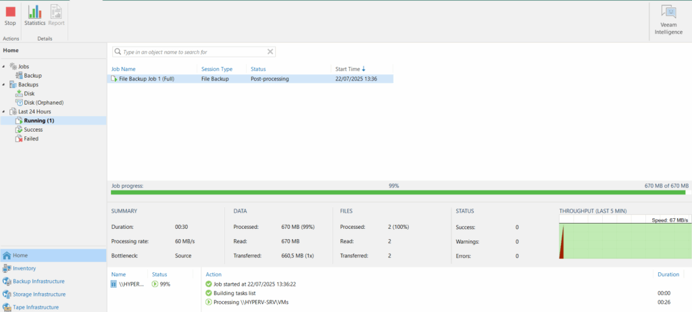
Task: Click the Backups node icon
Action: [x=14, y=84]
